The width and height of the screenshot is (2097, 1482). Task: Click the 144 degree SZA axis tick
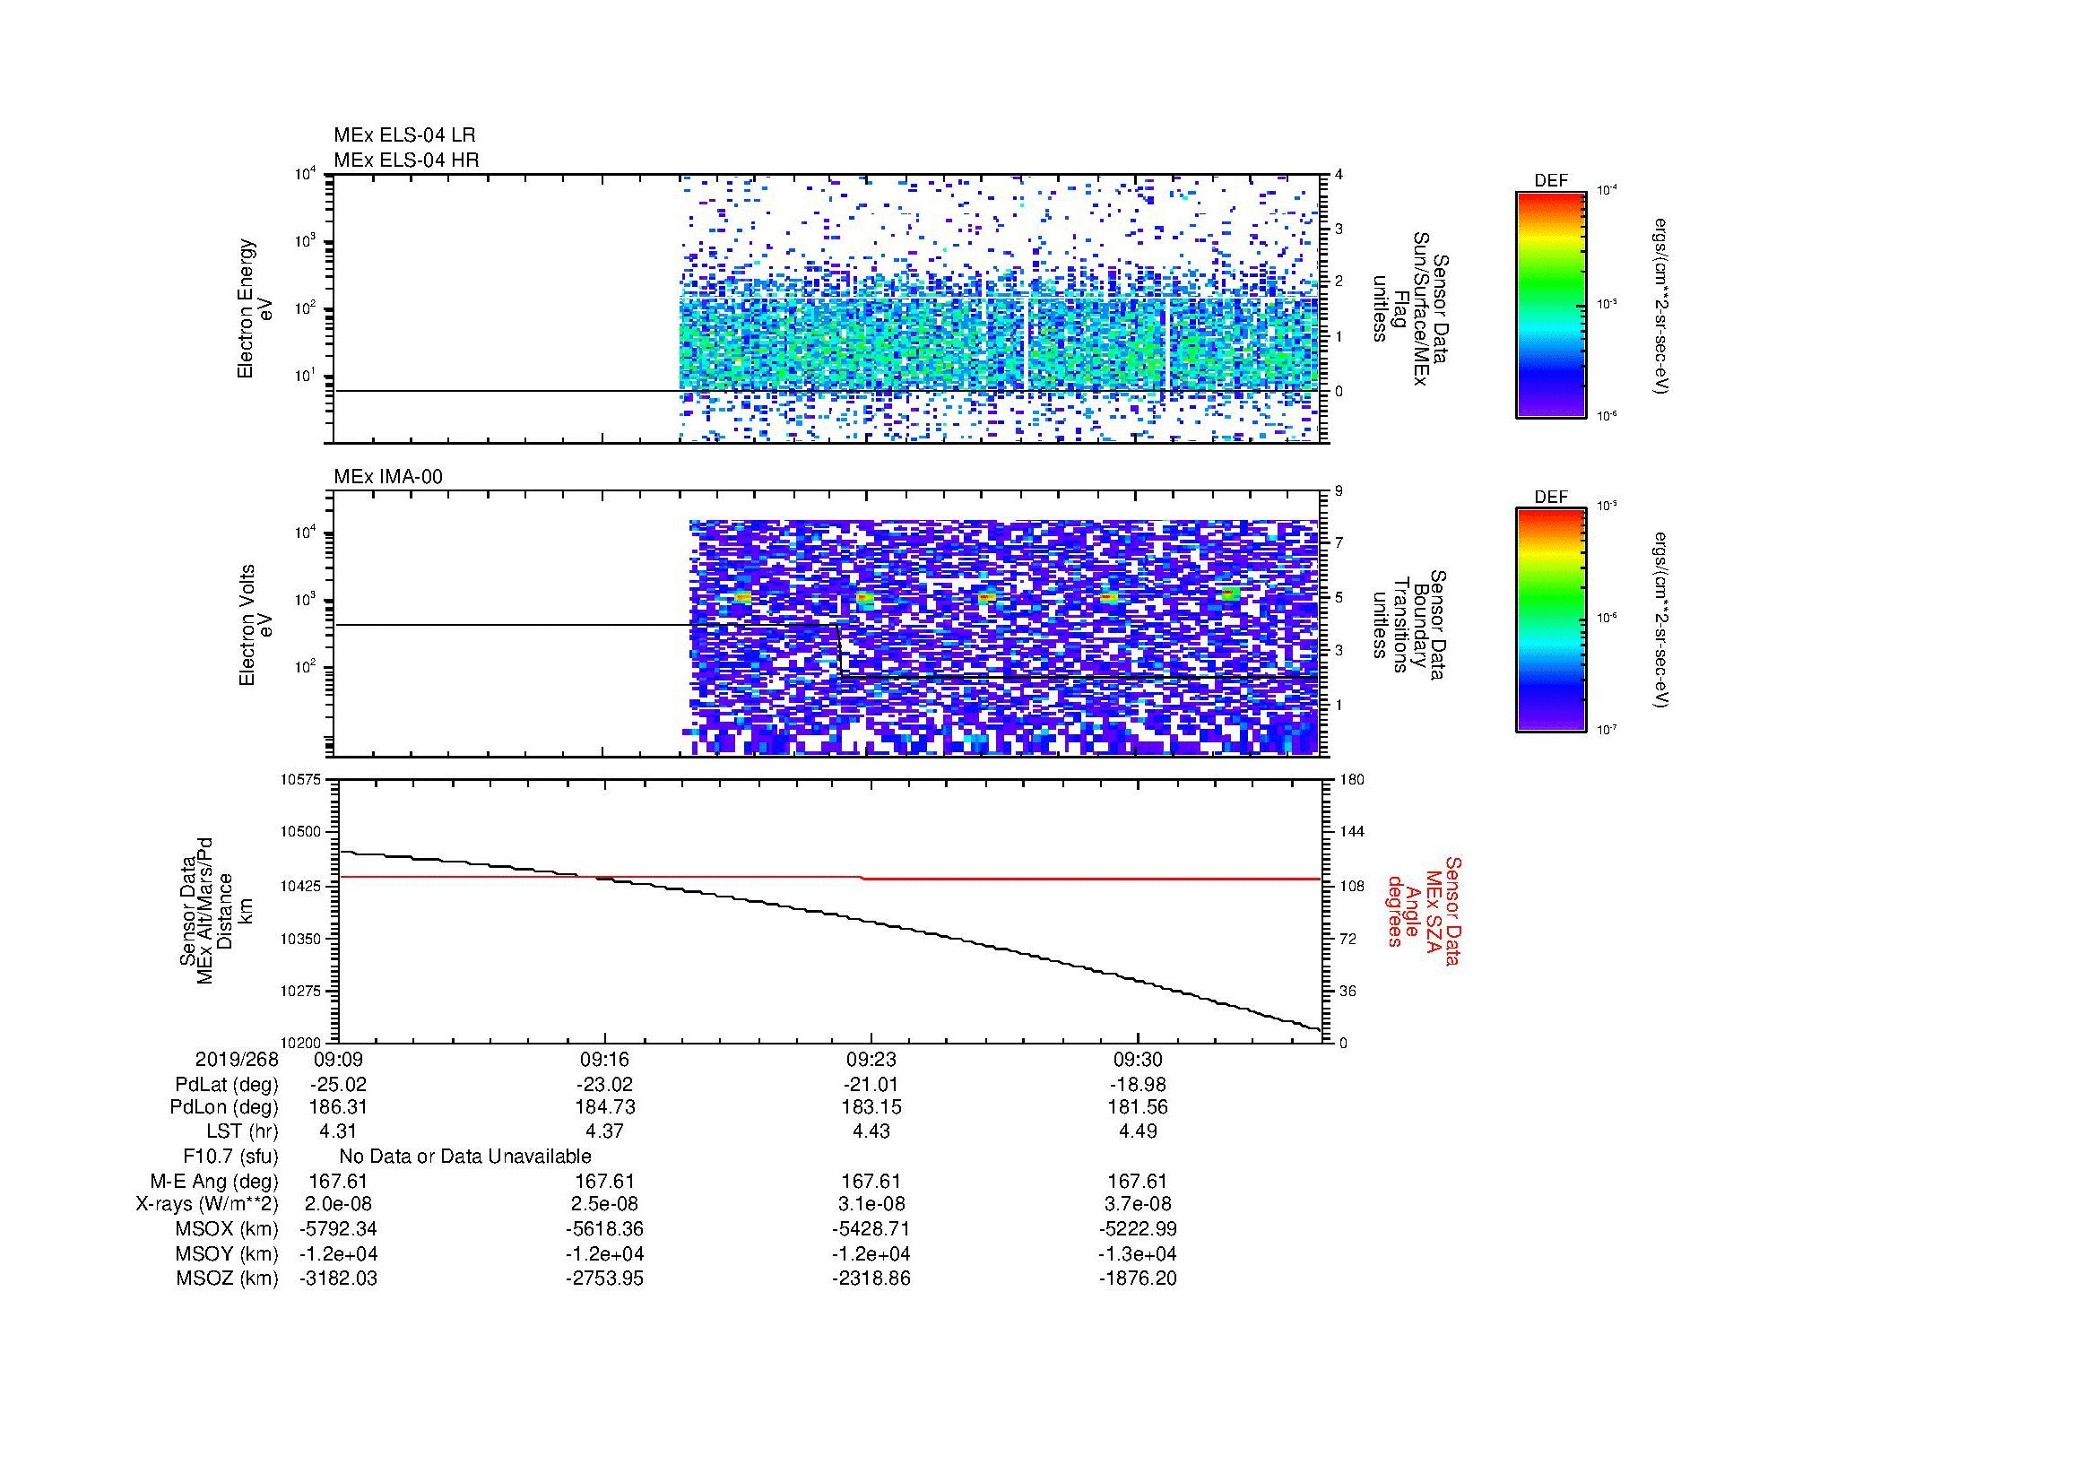1352,832
